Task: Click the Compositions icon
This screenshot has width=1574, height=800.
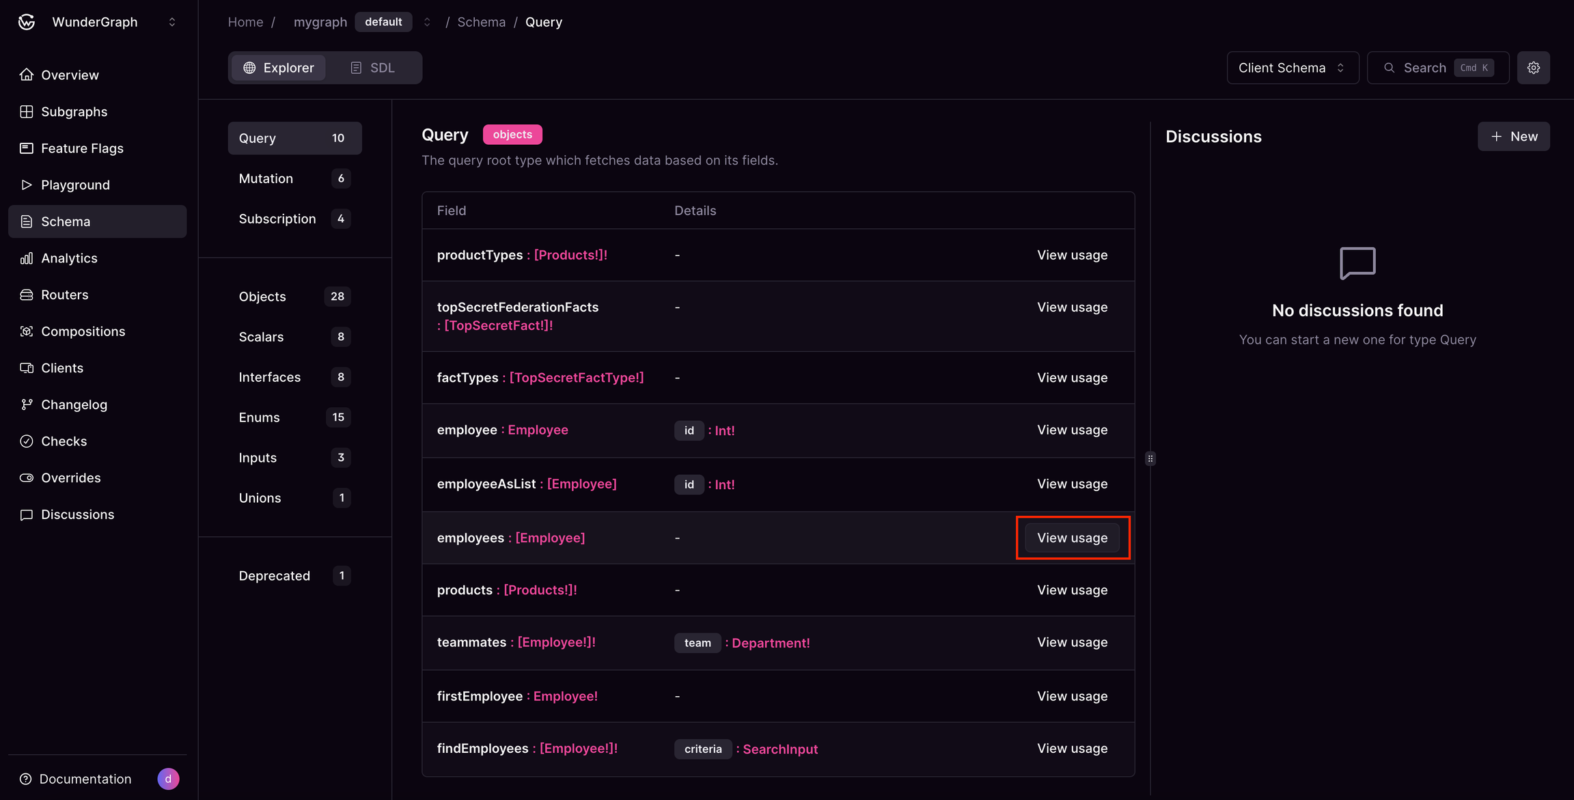Action: (x=27, y=331)
